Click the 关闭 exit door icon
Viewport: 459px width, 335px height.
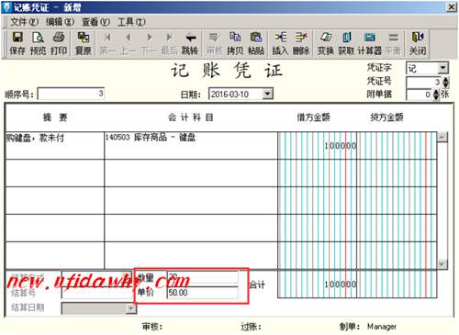pos(418,43)
